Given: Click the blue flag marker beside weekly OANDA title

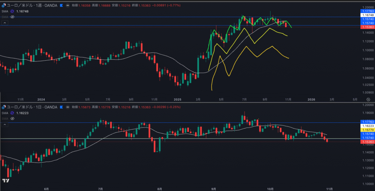Looking at the screenshot, I should click(x=61, y=5).
